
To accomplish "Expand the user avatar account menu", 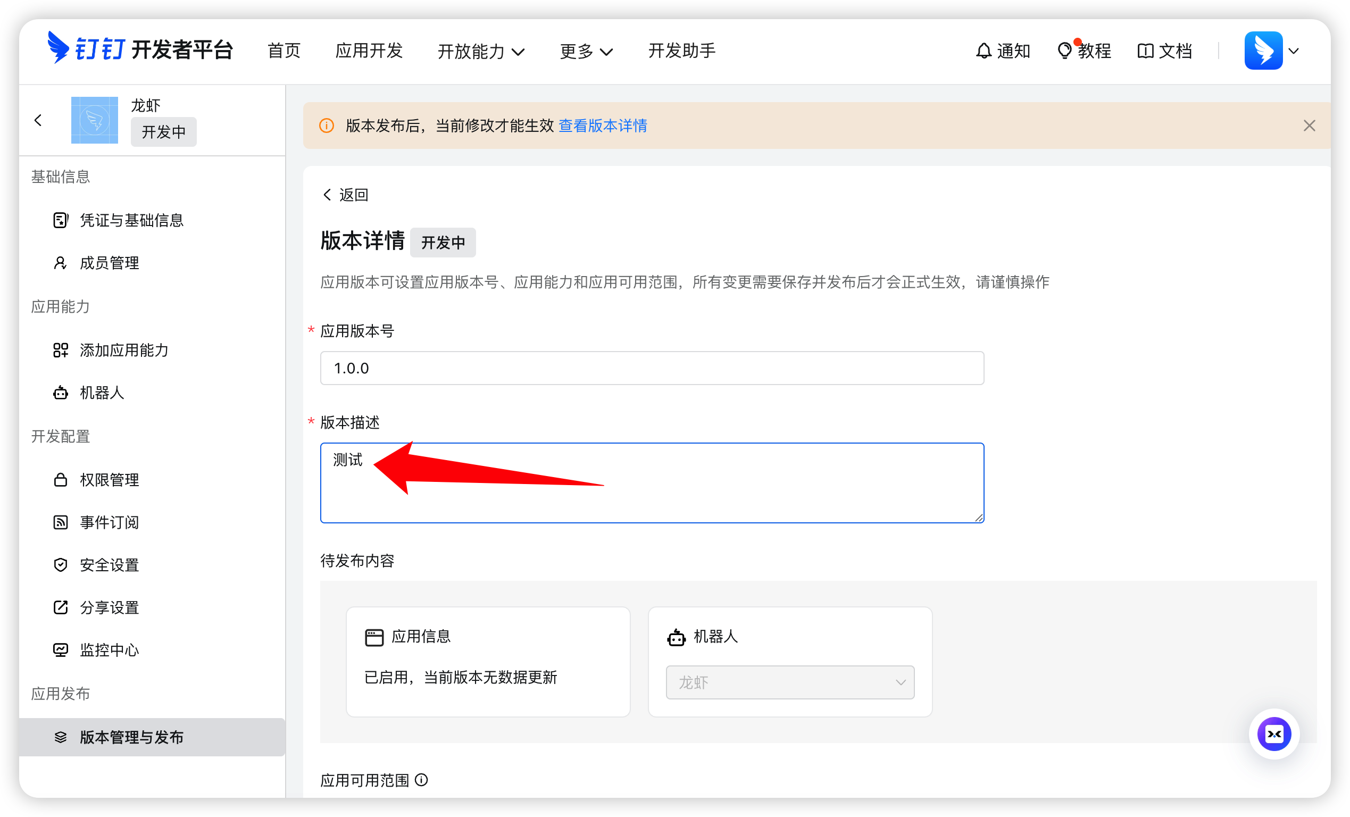I will point(1272,51).
